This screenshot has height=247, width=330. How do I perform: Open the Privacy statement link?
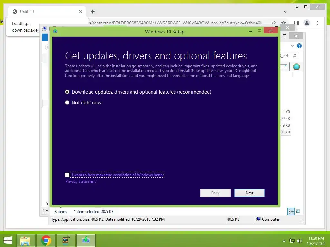tap(80, 181)
